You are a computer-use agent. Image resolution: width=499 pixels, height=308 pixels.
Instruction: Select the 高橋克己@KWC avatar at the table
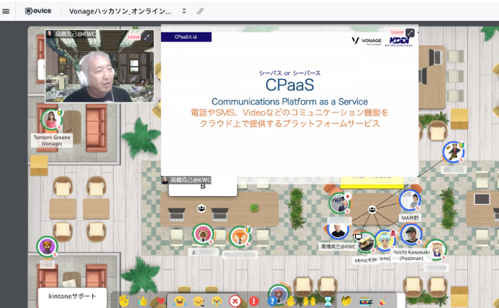pyautogui.click(x=338, y=230)
